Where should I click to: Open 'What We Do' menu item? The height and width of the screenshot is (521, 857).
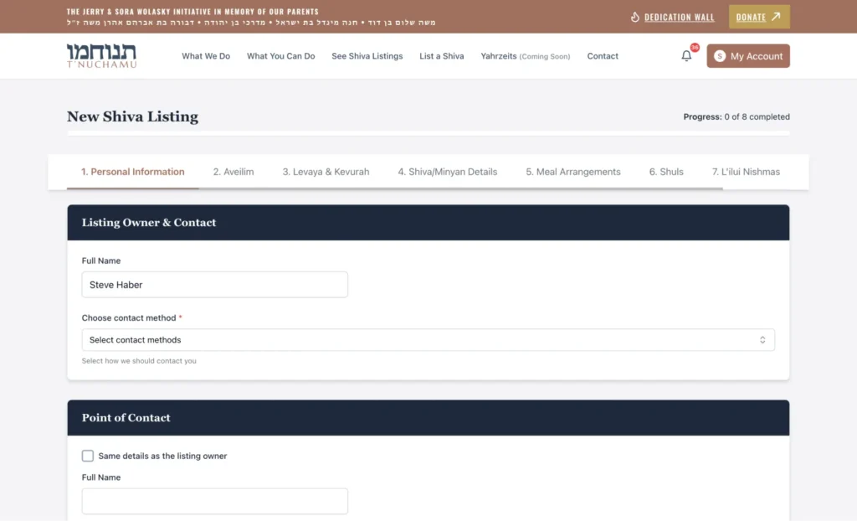coord(206,56)
